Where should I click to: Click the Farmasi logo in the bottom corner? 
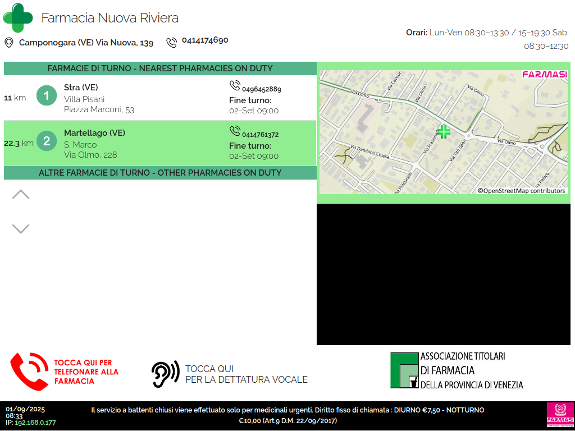tap(560, 416)
